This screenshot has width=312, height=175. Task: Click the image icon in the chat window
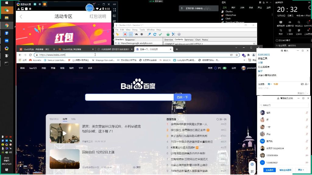tap(302, 84)
